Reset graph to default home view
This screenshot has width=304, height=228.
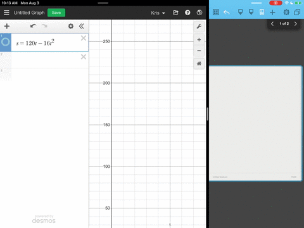199,63
